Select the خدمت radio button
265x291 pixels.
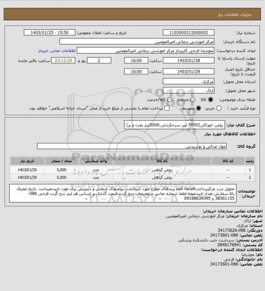click(193, 100)
